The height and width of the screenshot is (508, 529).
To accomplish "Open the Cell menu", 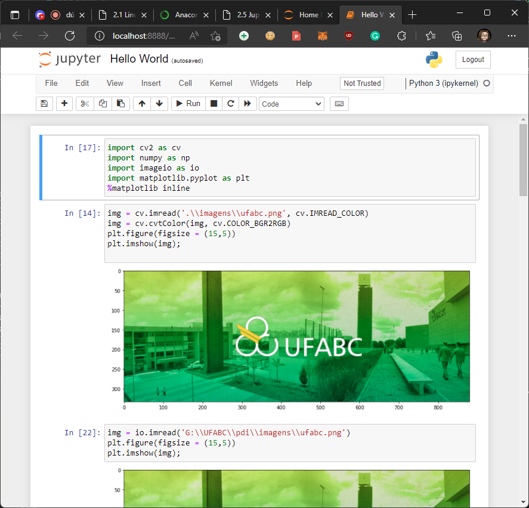I will pos(185,83).
